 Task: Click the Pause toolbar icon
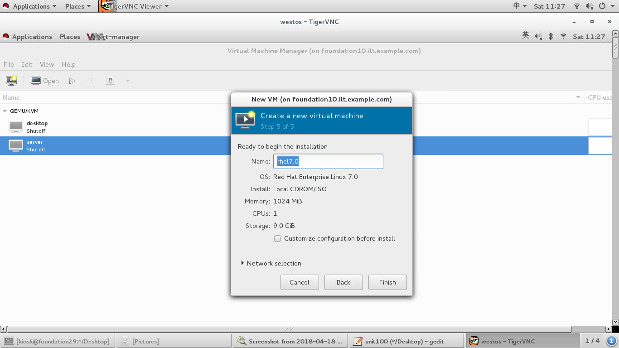92,81
